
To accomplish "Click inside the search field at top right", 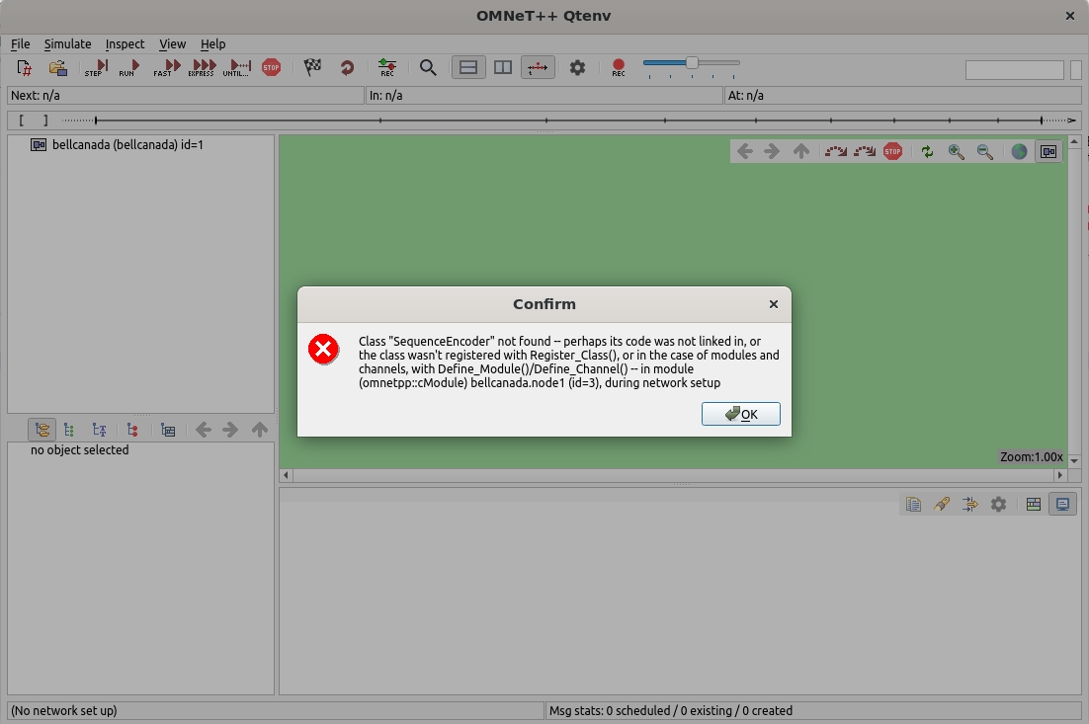I will click(1015, 69).
